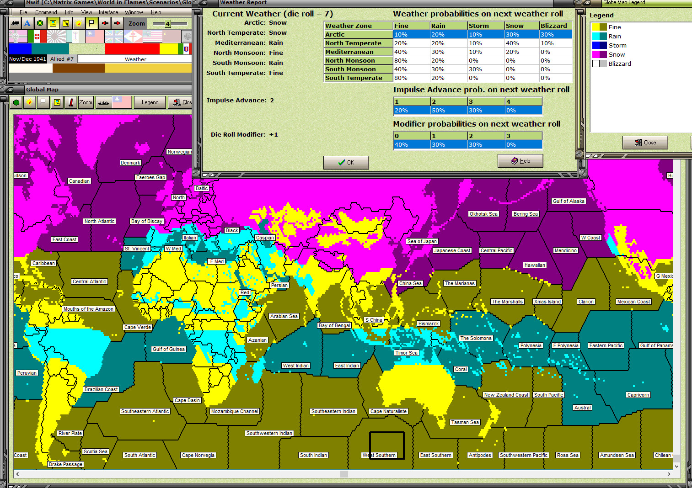Select the Italian flag in the country bar
Viewport: 692px width, 488px height.
(37, 36)
